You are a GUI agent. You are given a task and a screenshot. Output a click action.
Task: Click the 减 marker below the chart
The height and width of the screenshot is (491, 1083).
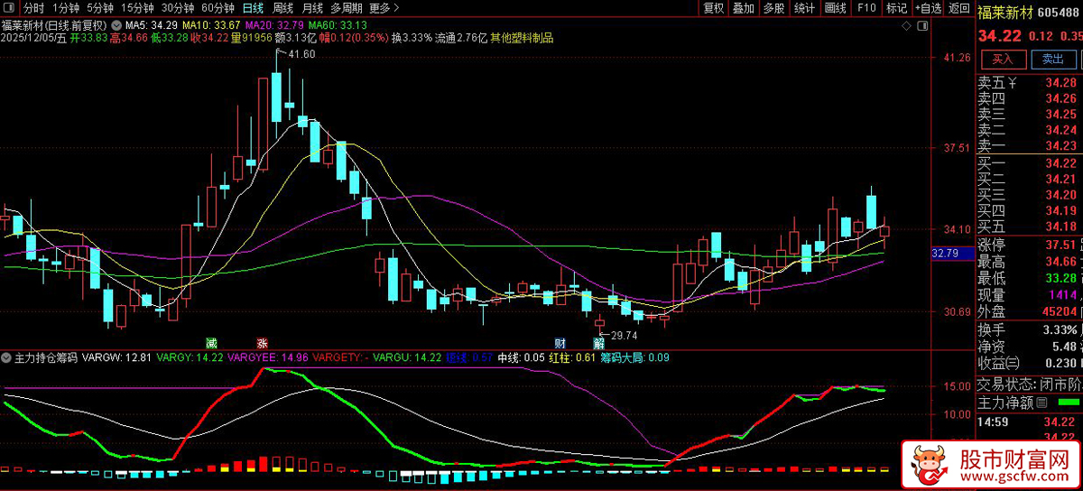point(211,343)
